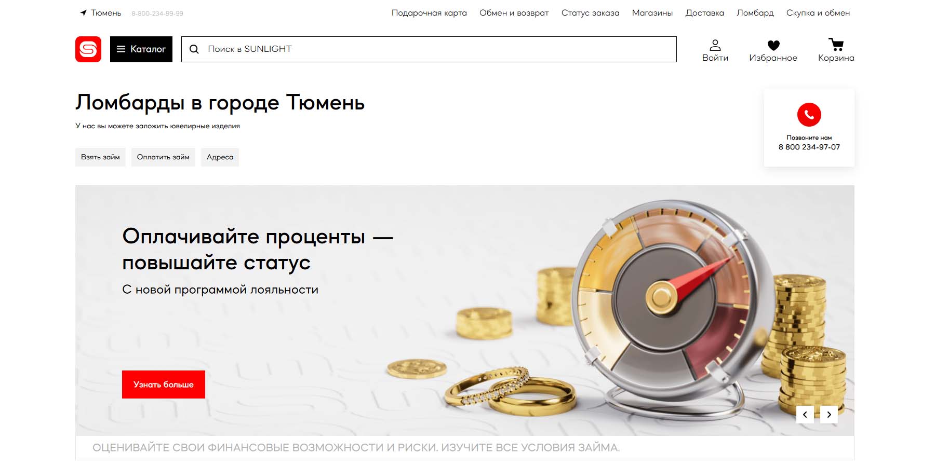Open Скупка и обмен link
The height and width of the screenshot is (467, 935).
click(x=818, y=13)
